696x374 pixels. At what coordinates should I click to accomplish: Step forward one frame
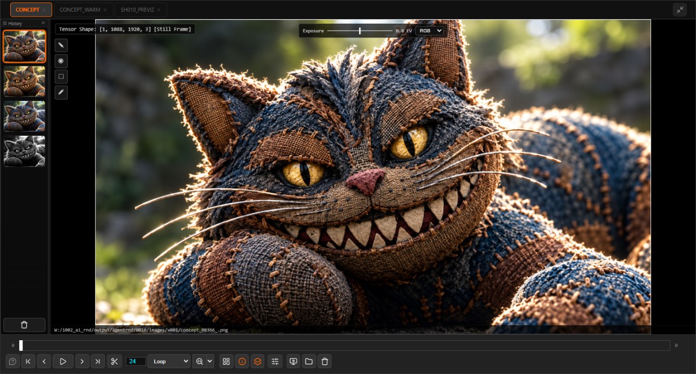(x=82, y=361)
